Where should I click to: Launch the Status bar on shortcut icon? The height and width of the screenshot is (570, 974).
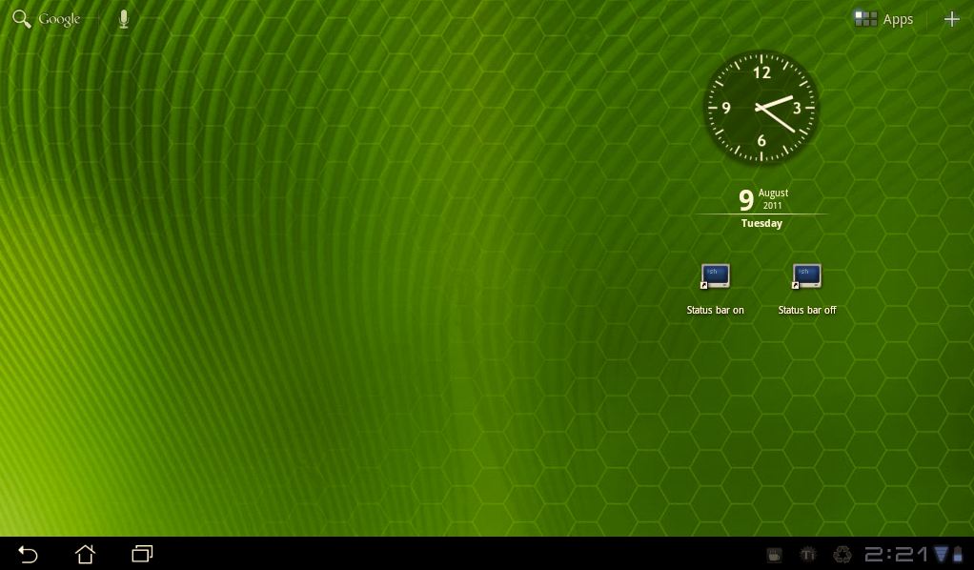[x=715, y=276]
